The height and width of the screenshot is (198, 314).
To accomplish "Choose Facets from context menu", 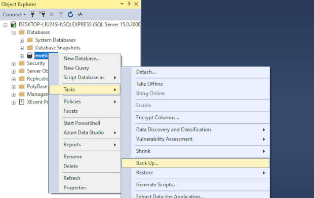I will (x=85, y=111).
